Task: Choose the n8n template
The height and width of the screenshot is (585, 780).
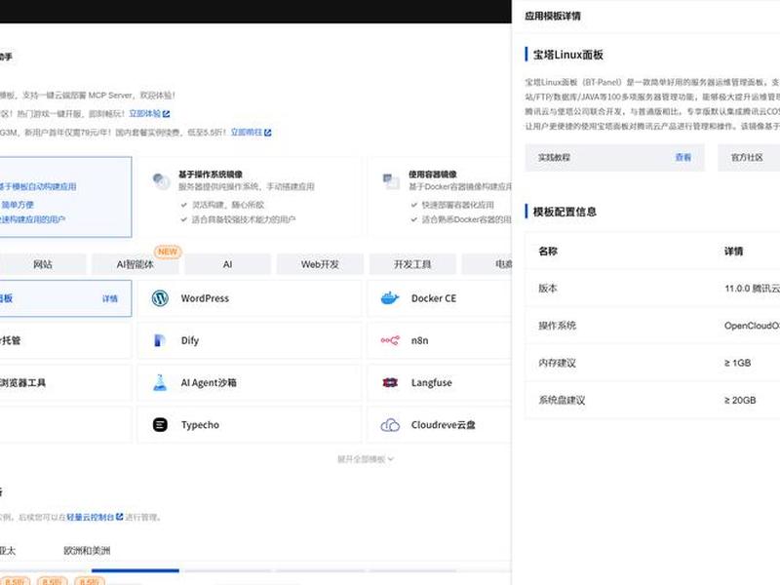Action: [440, 340]
